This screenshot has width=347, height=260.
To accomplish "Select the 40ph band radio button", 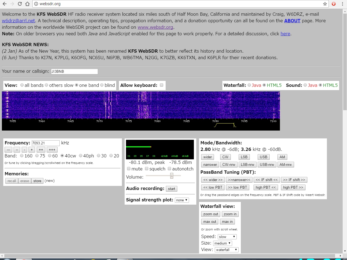I will [x=81, y=156].
